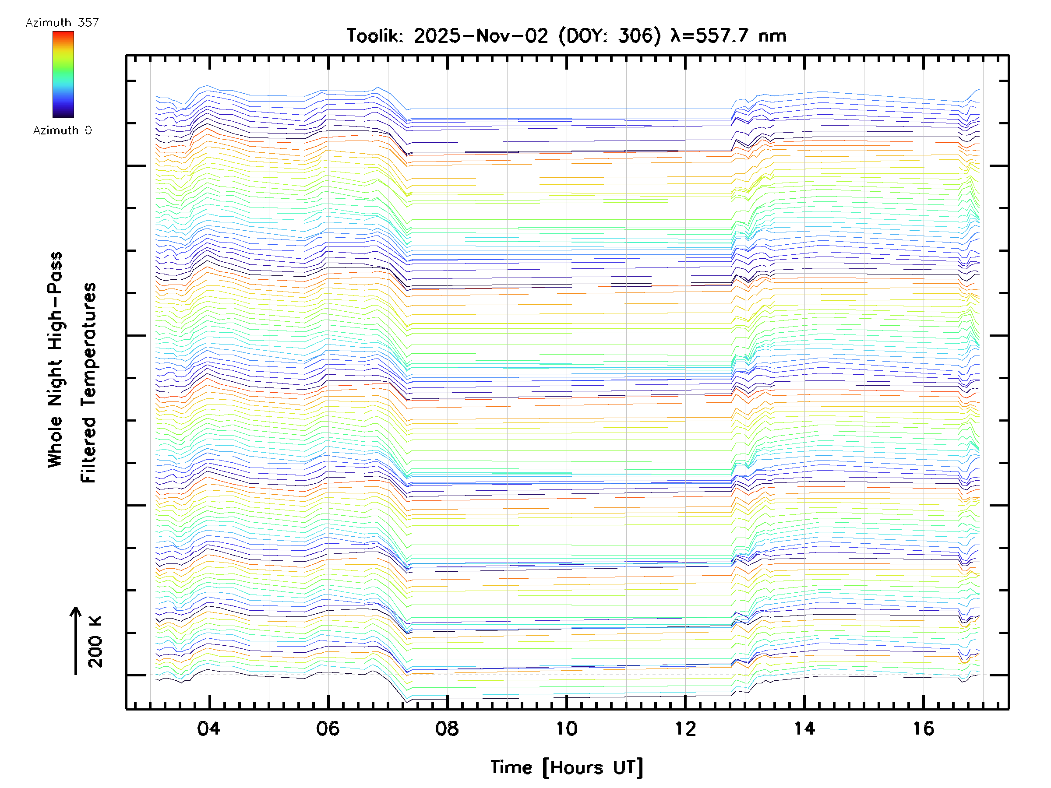Click the 'Whole Night High-Pass' axis label
The height and width of the screenshot is (788, 1051).
[x=55, y=359]
